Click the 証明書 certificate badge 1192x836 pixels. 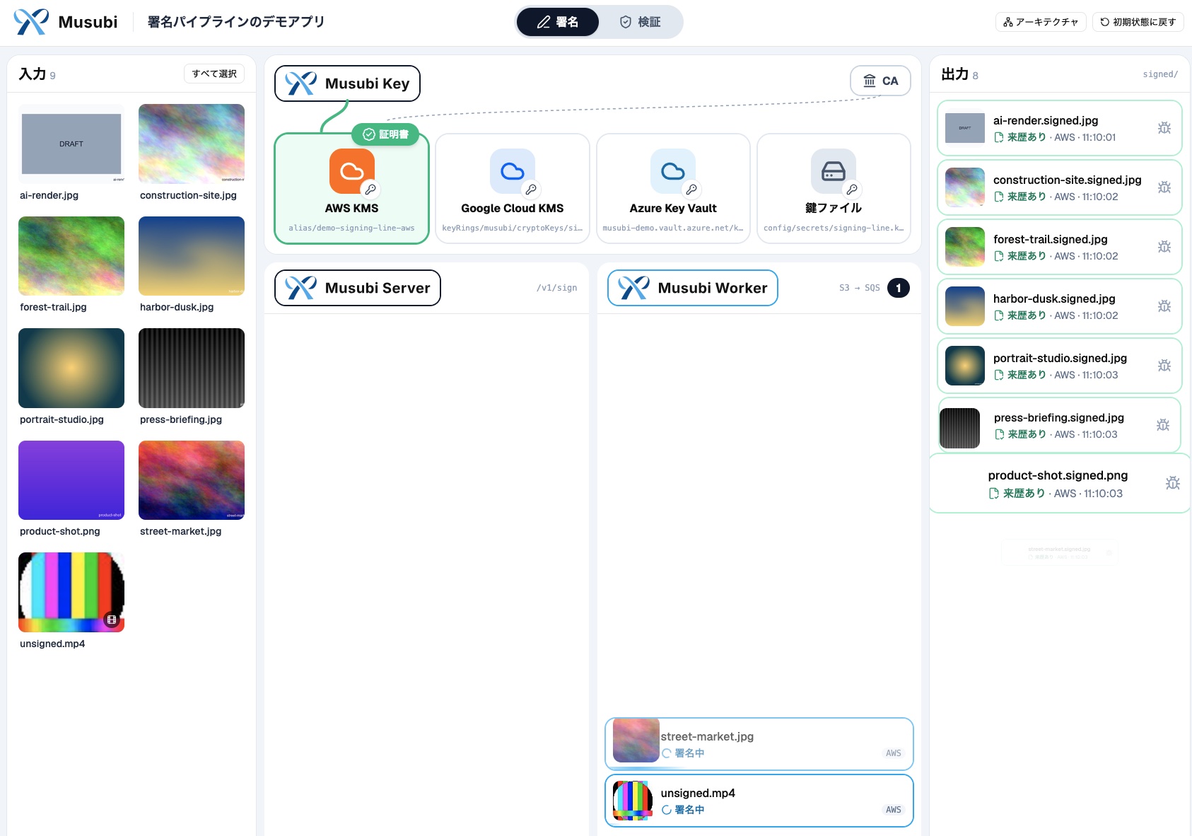click(385, 134)
